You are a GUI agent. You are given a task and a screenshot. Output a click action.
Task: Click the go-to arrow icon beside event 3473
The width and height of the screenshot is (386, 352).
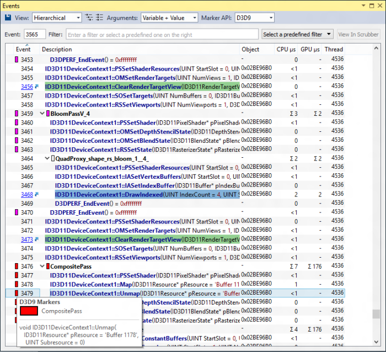(x=37, y=239)
